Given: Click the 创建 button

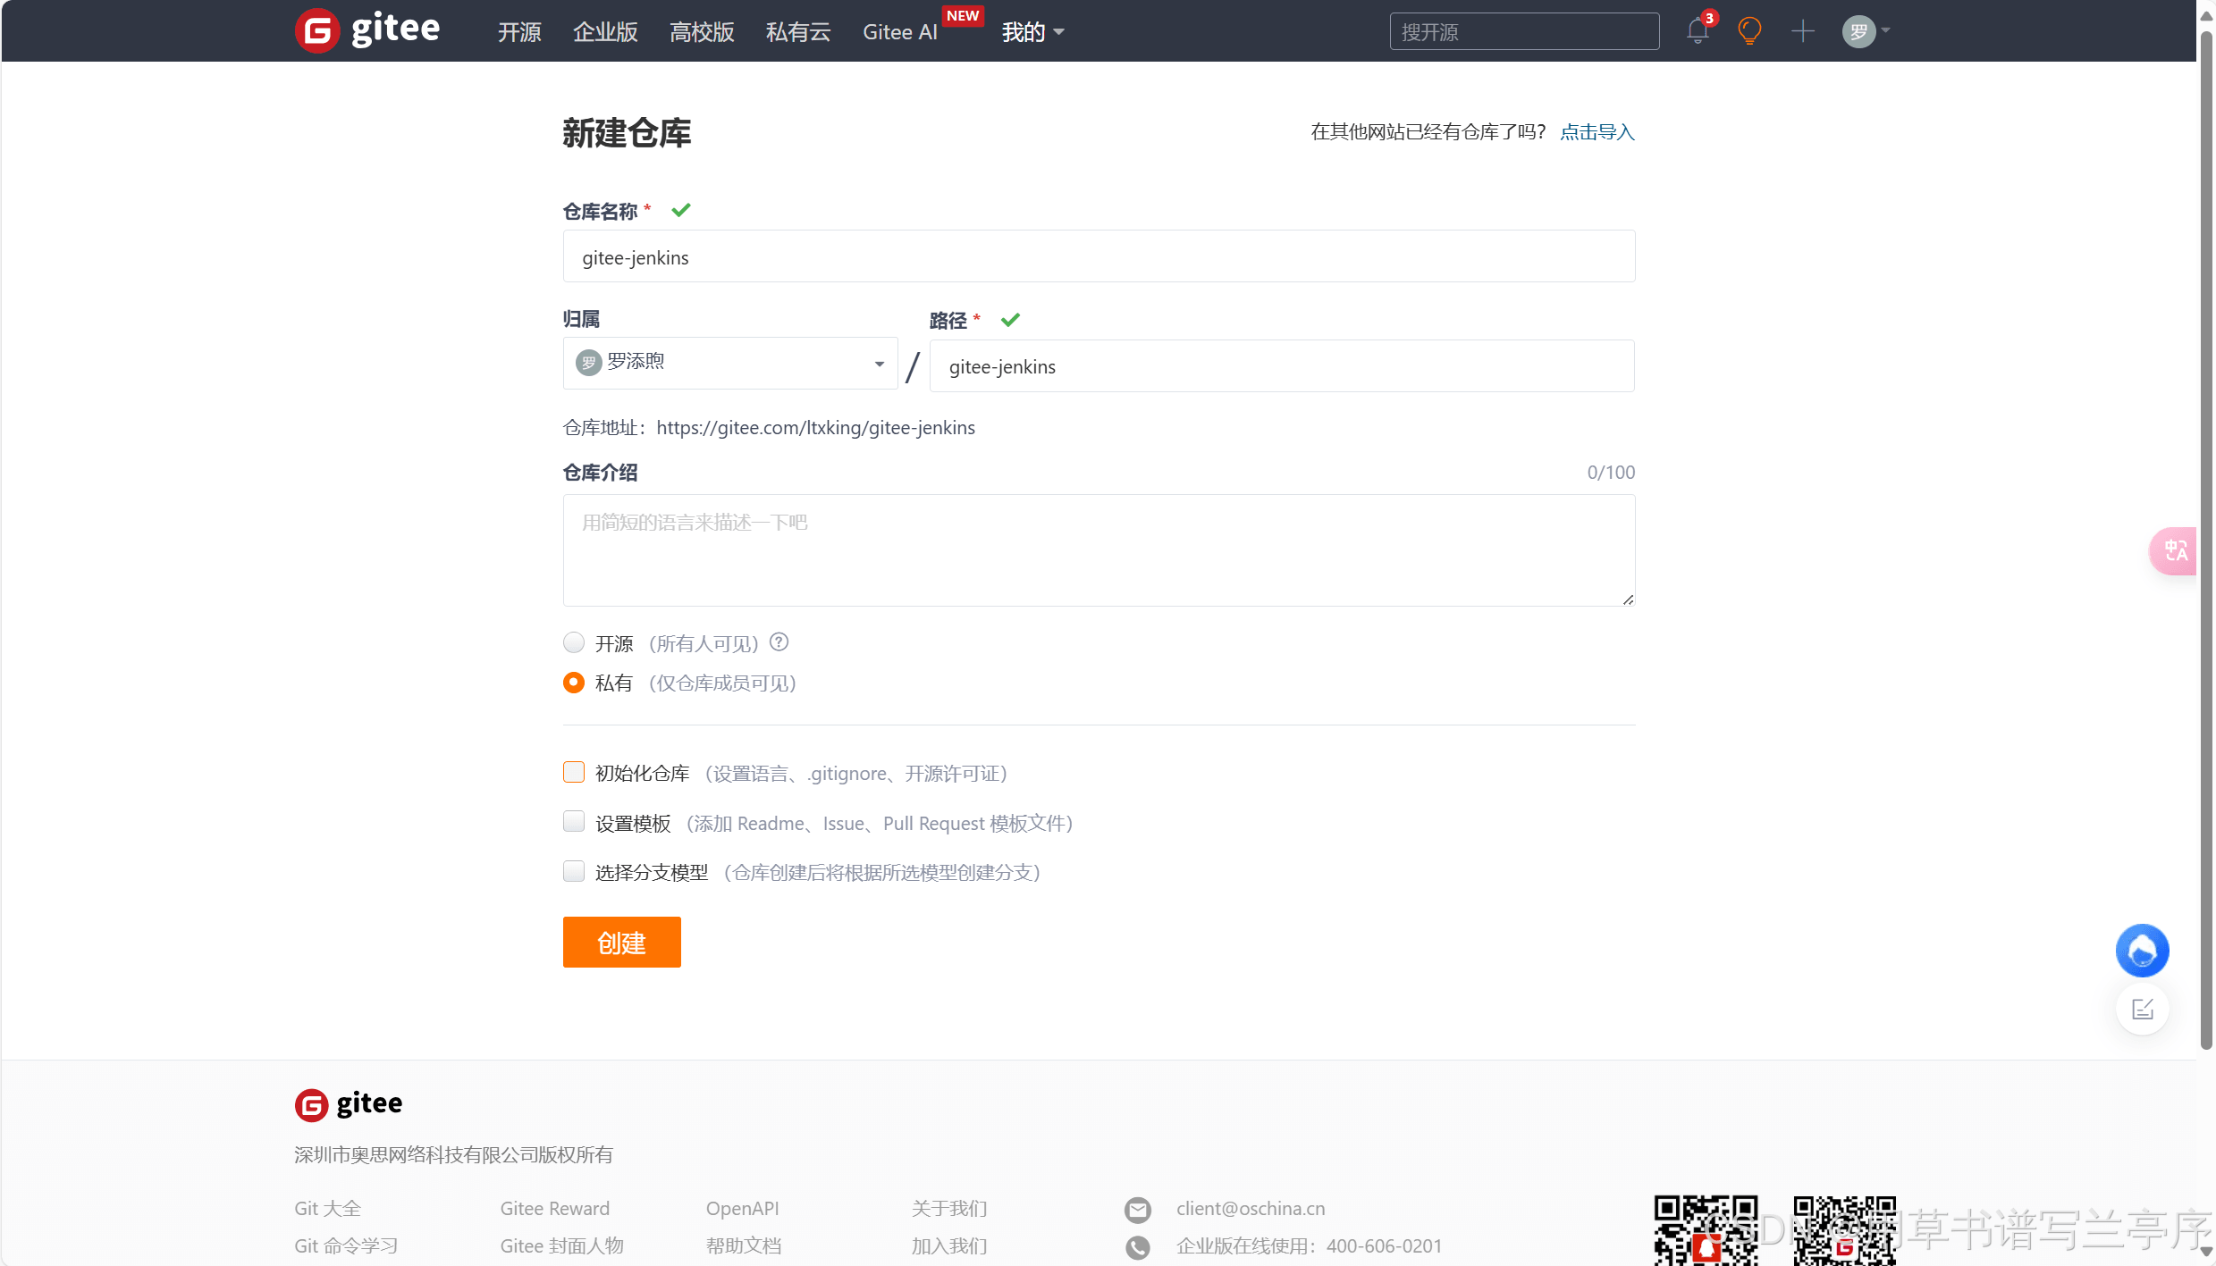Looking at the screenshot, I should [622, 942].
